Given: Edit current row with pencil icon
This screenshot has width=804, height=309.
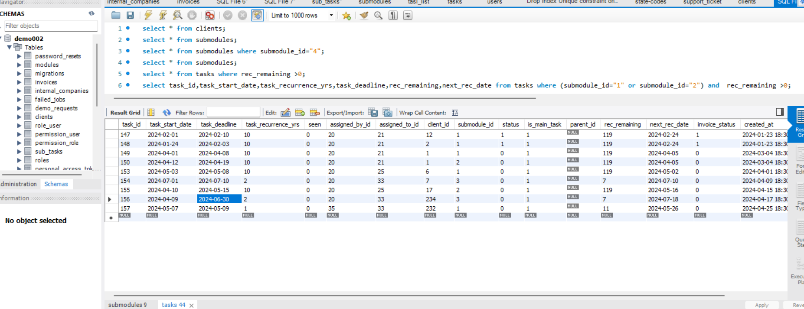Looking at the screenshot, I should 285,112.
